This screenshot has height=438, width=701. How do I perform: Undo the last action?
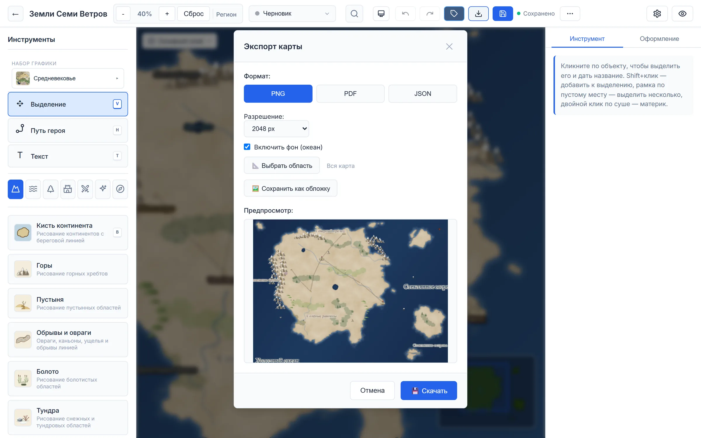pyautogui.click(x=405, y=14)
